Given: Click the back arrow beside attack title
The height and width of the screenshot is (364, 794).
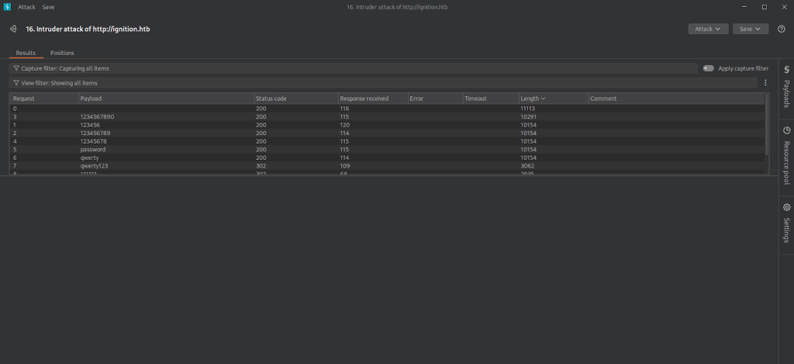Looking at the screenshot, I should tap(13, 29).
